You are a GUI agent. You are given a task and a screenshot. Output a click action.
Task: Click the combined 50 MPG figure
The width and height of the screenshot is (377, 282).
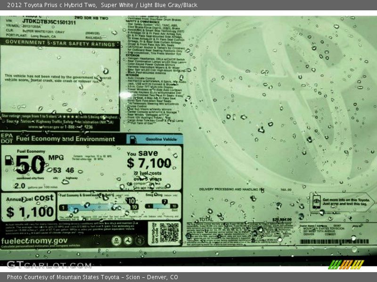coord(30,165)
